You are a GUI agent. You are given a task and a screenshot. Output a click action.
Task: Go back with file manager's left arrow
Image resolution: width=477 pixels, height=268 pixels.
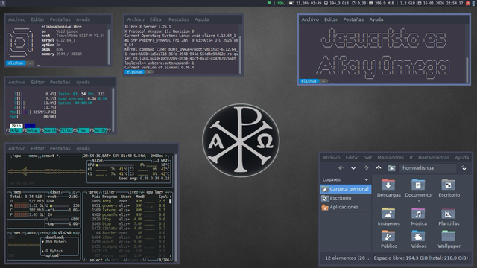(x=341, y=167)
